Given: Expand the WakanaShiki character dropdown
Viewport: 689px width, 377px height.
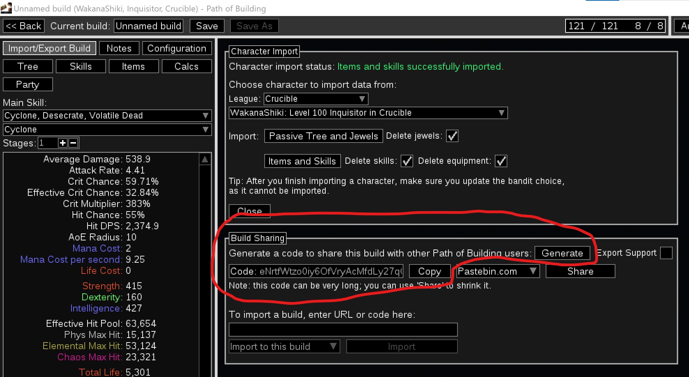Looking at the screenshot, I should [368, 113].
